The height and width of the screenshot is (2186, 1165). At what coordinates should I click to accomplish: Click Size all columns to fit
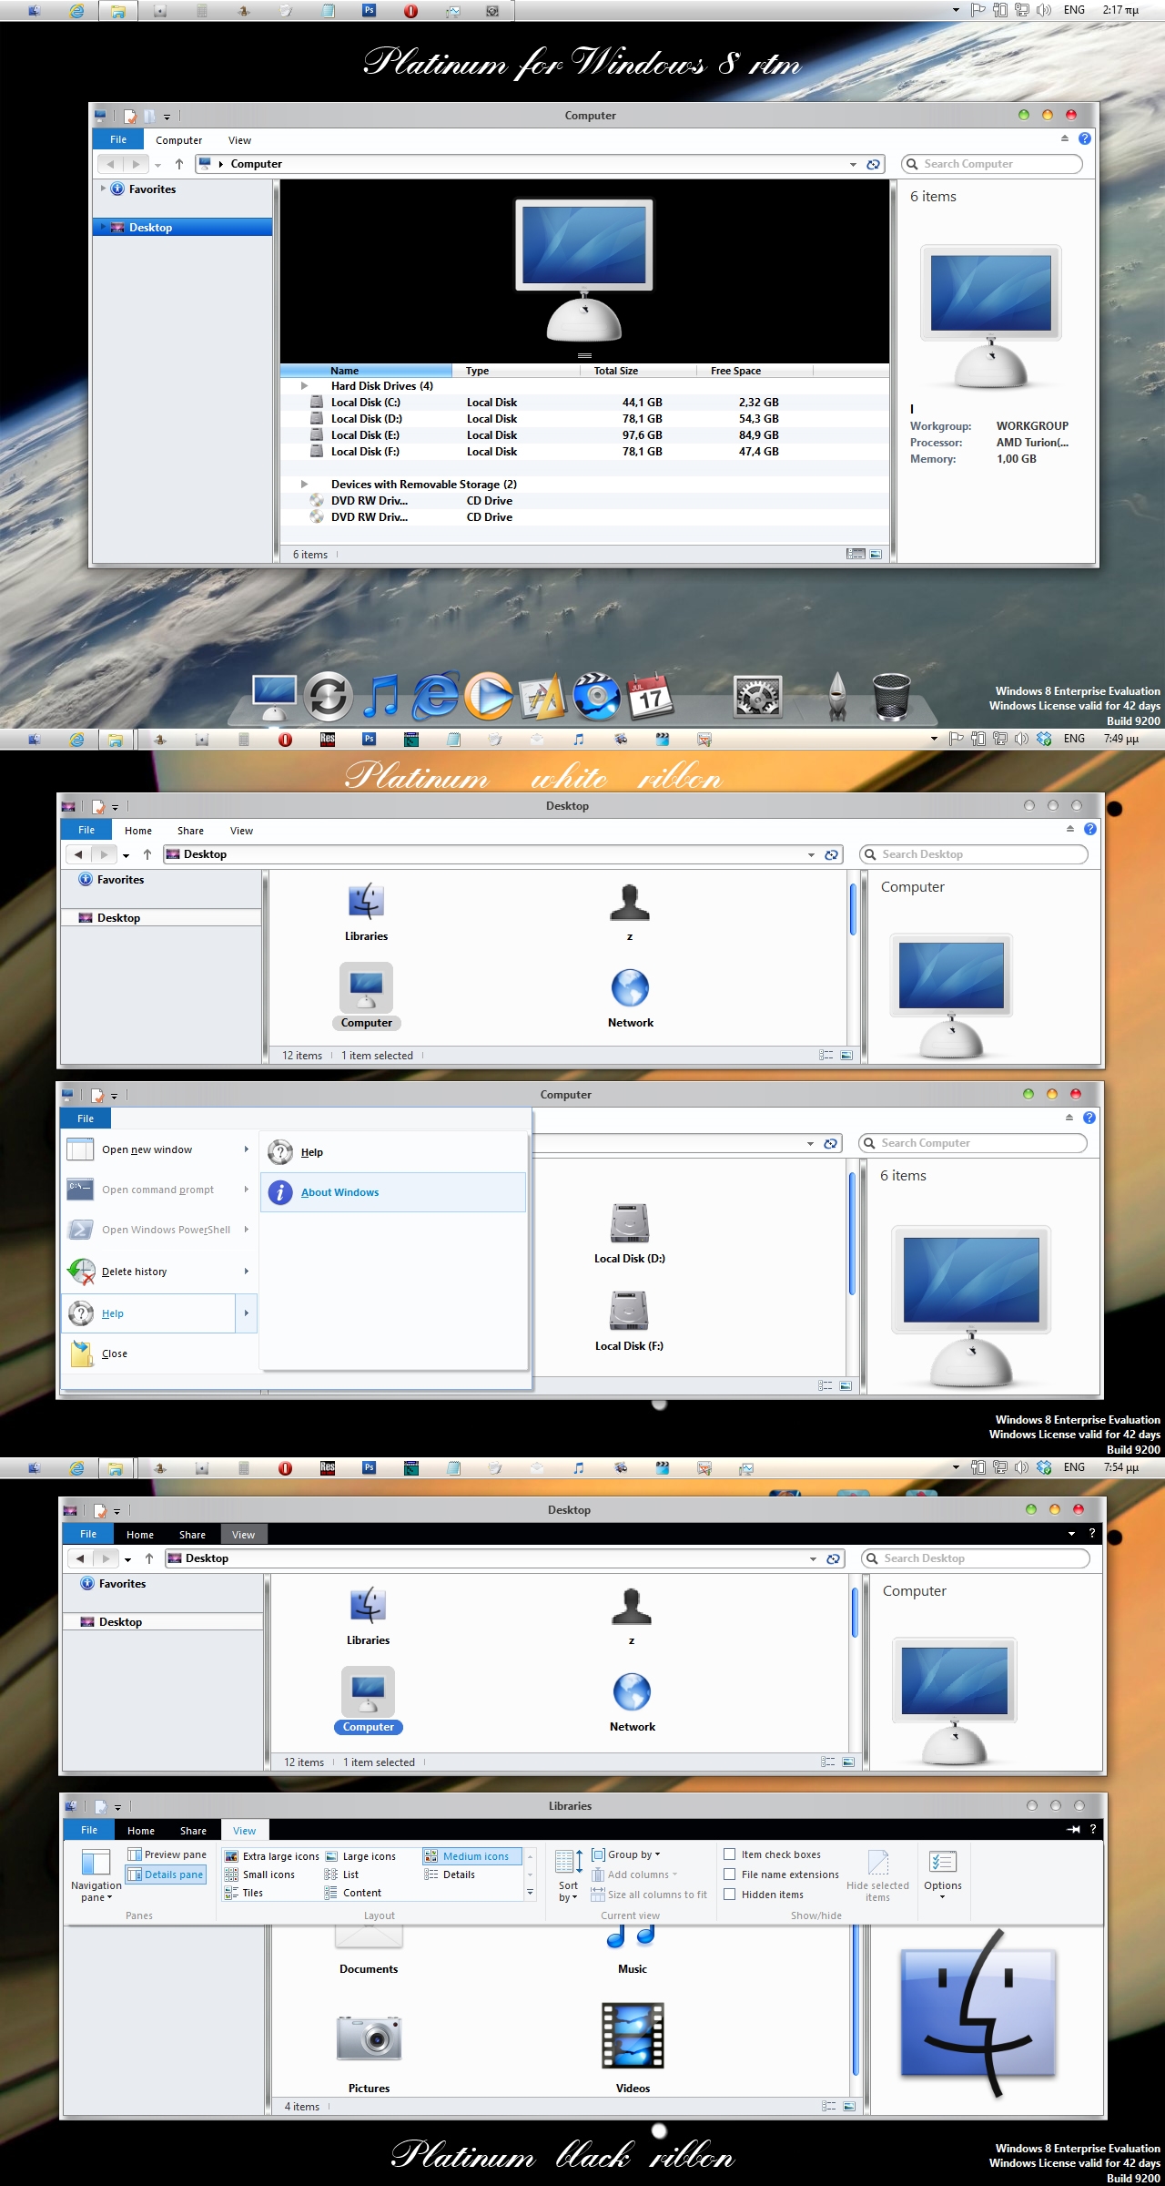[649, 1895]
